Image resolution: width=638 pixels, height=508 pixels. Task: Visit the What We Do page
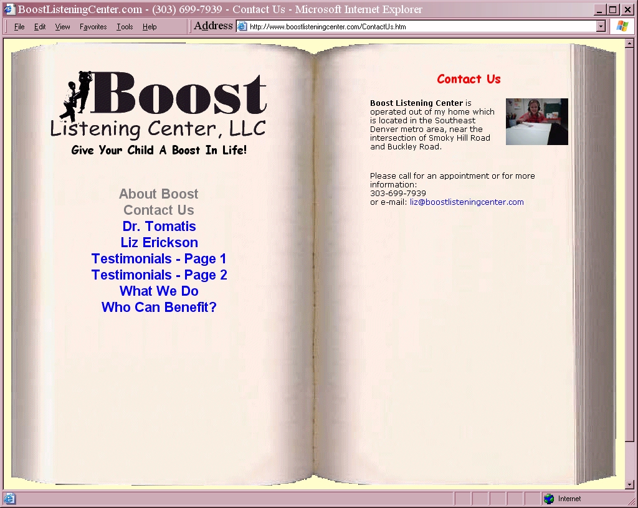tap(159, 291)
